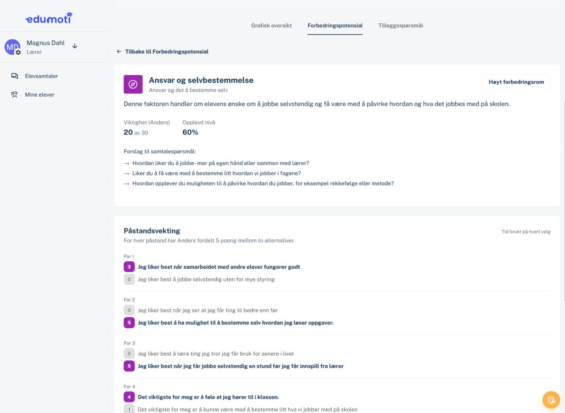Click score 5 badge in Par 2

click(129, 323)
